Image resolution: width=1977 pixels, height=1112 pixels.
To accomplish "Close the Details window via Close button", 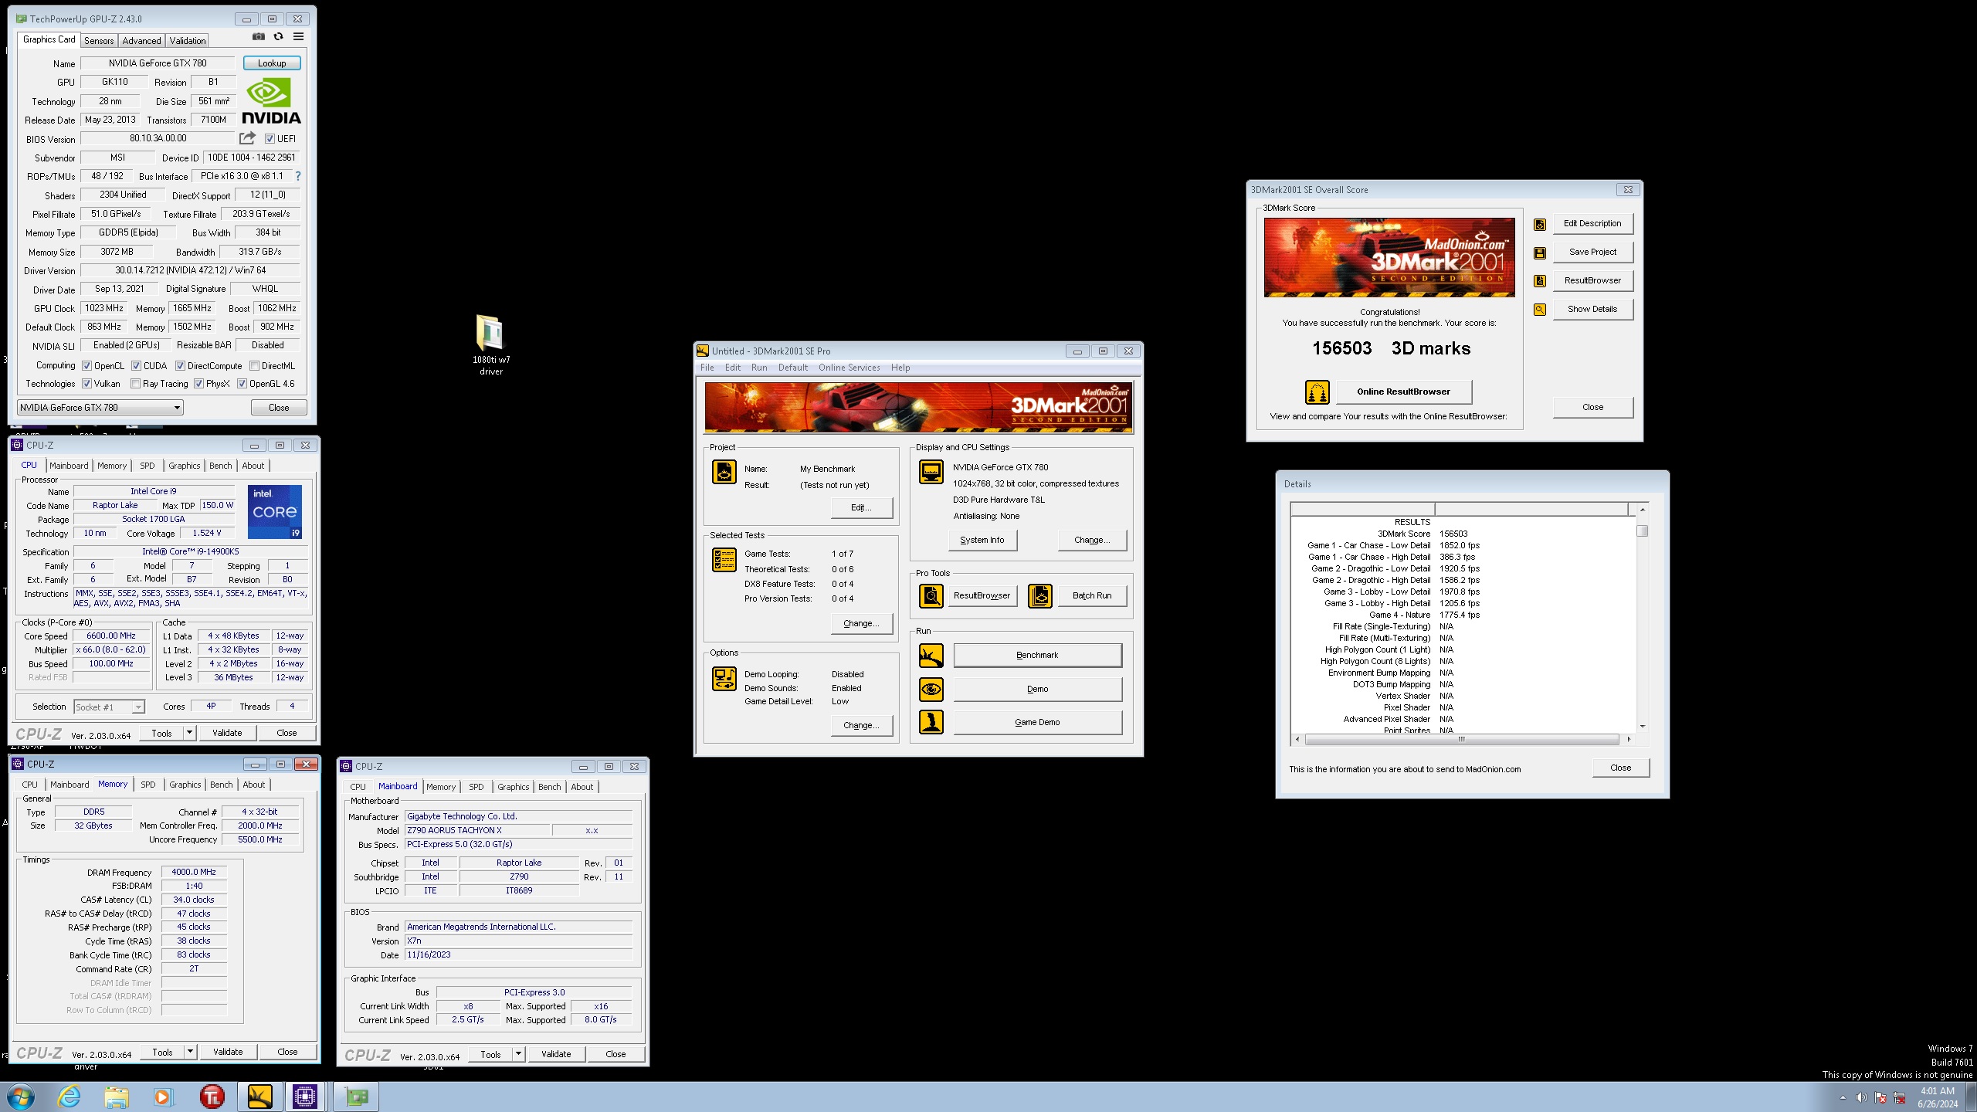I will pos(1620,768).
